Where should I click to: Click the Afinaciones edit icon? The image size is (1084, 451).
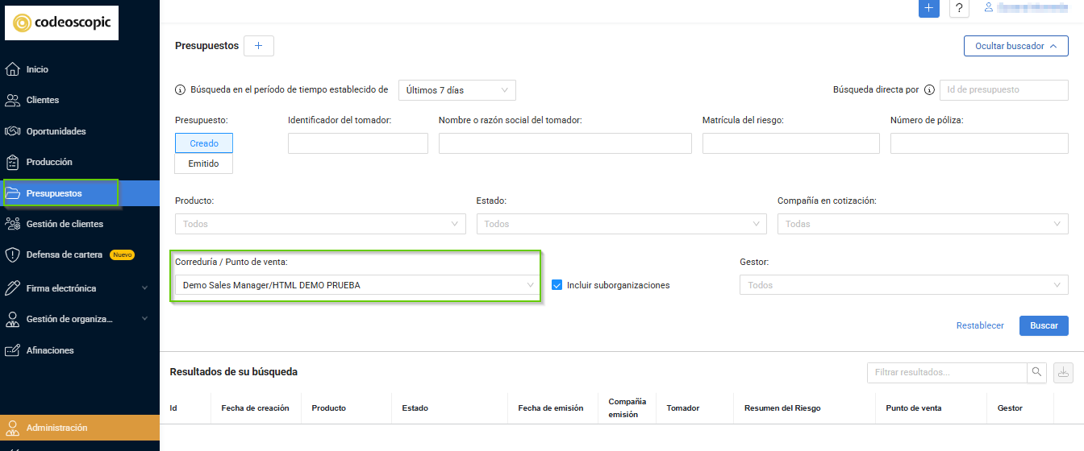click(13, 350)
